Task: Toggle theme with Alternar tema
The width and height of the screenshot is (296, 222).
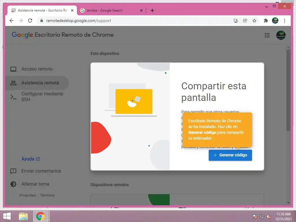Action: coord(35,184)
